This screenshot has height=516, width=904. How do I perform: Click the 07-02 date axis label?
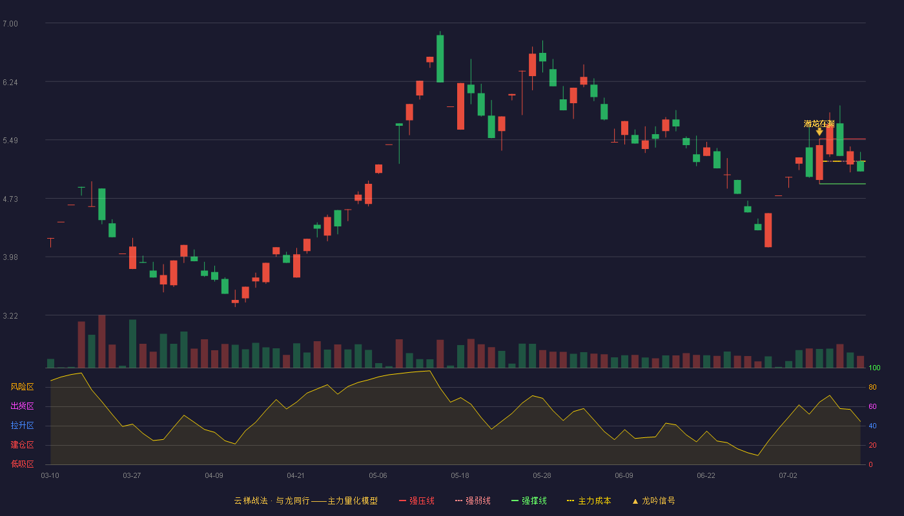788,475
